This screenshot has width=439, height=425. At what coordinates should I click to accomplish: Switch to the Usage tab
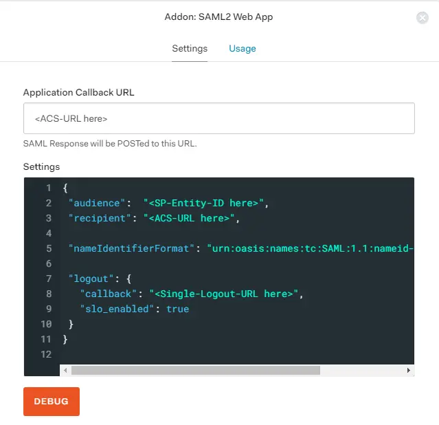(x=242, y=49)
